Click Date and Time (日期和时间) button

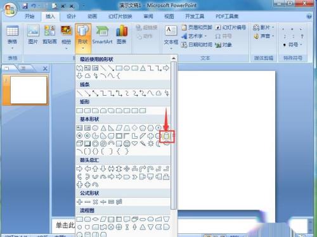tap(197, 45)
